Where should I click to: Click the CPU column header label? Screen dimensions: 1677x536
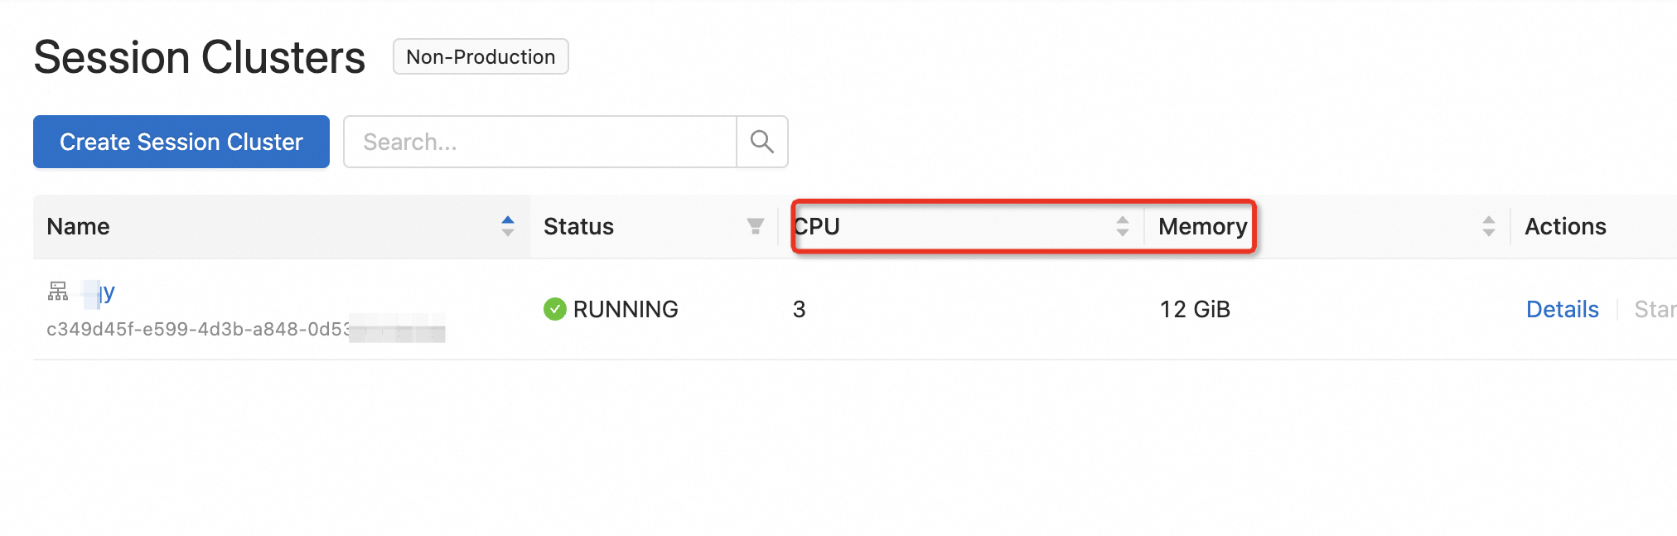pos(817,226)
